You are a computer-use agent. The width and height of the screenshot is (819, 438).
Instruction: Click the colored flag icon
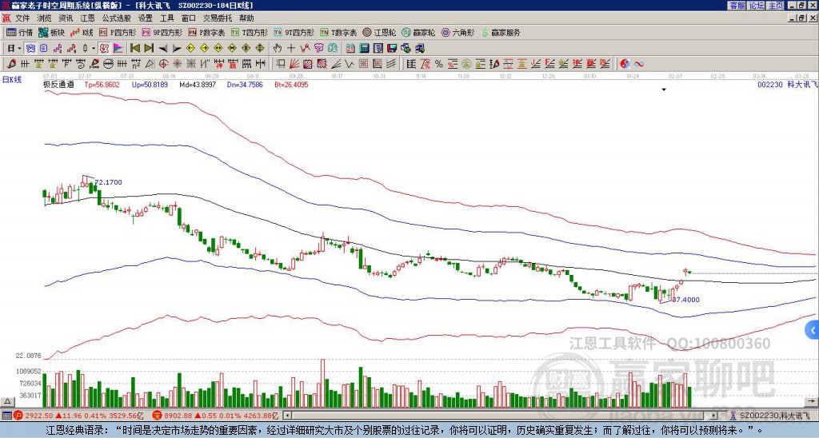pos(118,49)
